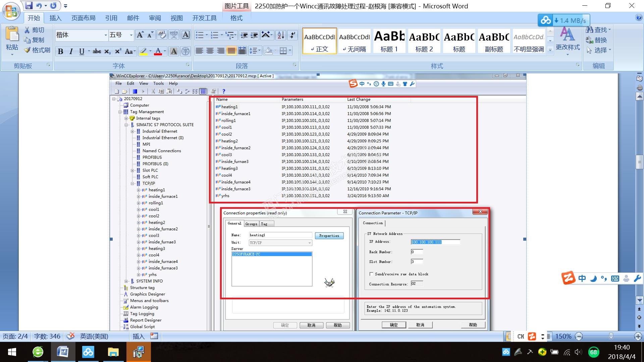644x362 pixels.
Task: Open Word from the Windows taskbar
Action: 63,352
